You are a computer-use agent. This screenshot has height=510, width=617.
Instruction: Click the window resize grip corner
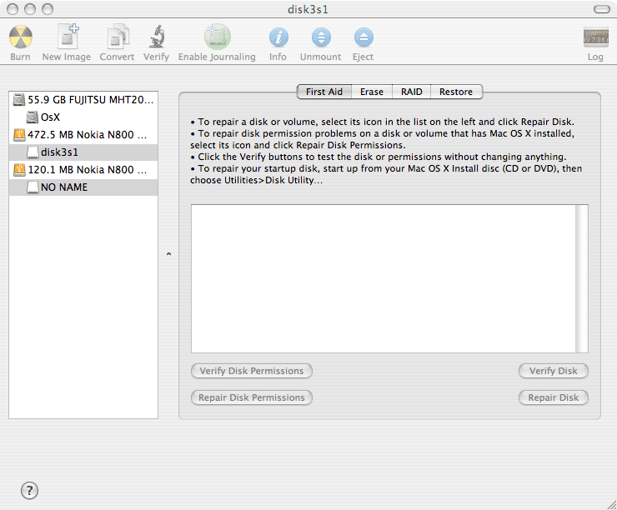pos(611,504)
